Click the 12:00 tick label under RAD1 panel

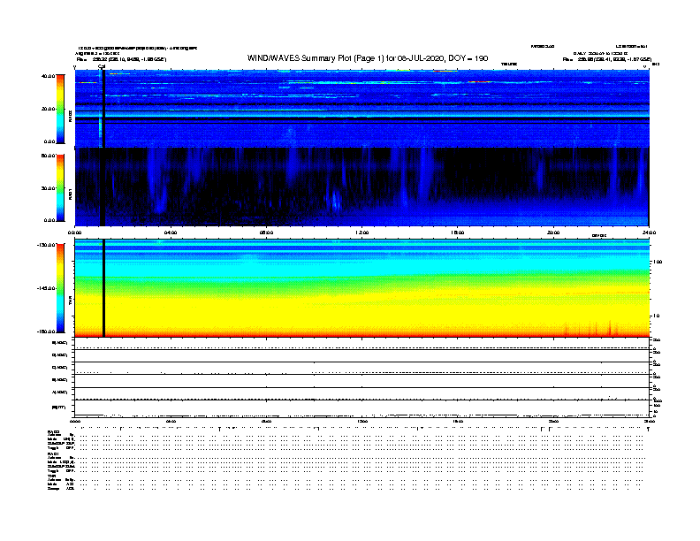click(362, 232)
